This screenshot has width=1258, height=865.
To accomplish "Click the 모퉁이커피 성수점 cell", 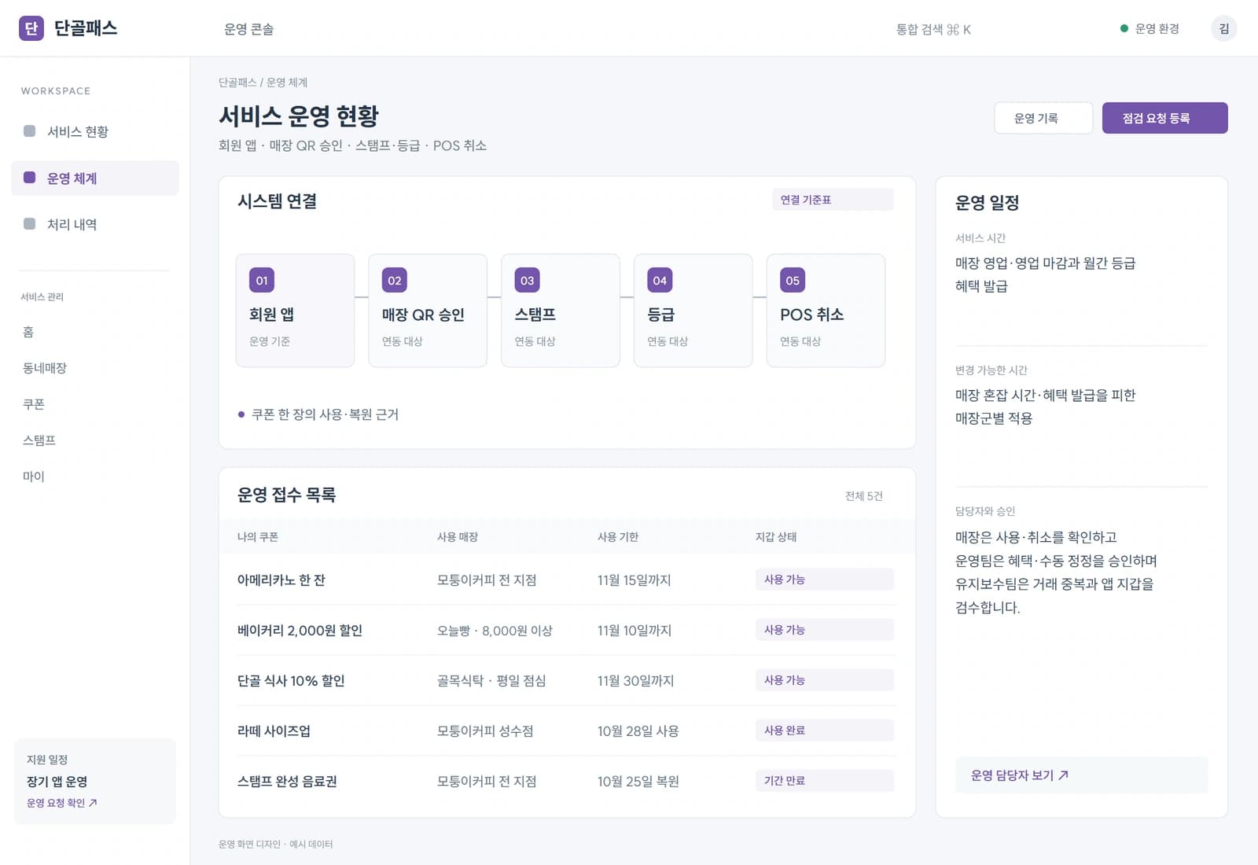I will click(485, 731).
